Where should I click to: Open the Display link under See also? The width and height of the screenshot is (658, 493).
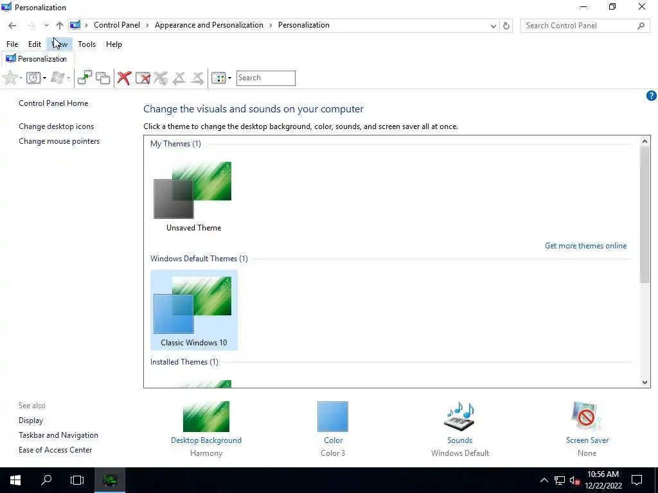31,420
